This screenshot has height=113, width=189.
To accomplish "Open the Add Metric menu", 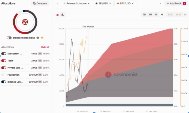I will point(176,4).
